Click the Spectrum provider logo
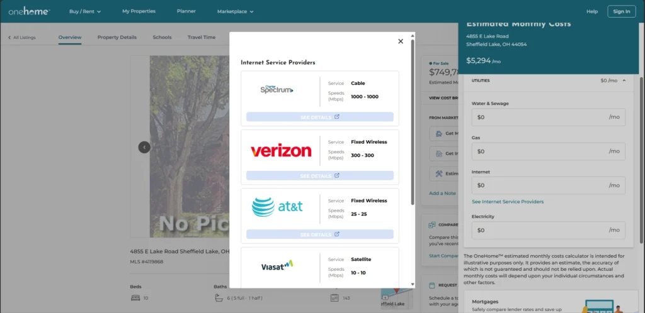Viewport: 645px width, 313px height. pyautogui.click(x=277, y=90)
